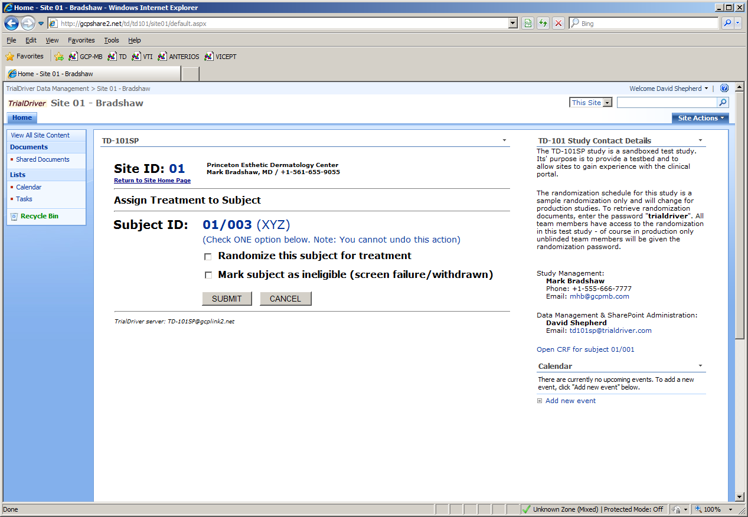Open the This Site search scope dropdown
The height and width of the screenshot is (517, 748).
click(x=607, y=103)
